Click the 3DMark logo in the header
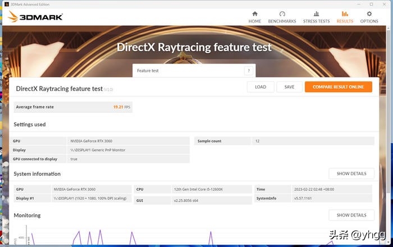393x247 pixels. [34, 17]
